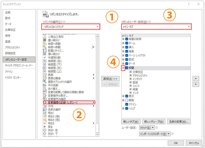Screen dimensions: 205x148
Task: Open クイック アクセス ツール バー category
Action: click(x=19, y=66)
